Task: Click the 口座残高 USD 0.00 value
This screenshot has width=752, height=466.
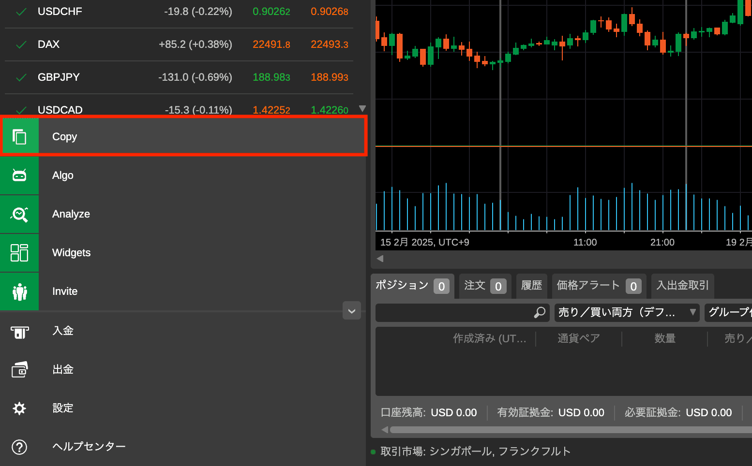Action: [454, 413]
